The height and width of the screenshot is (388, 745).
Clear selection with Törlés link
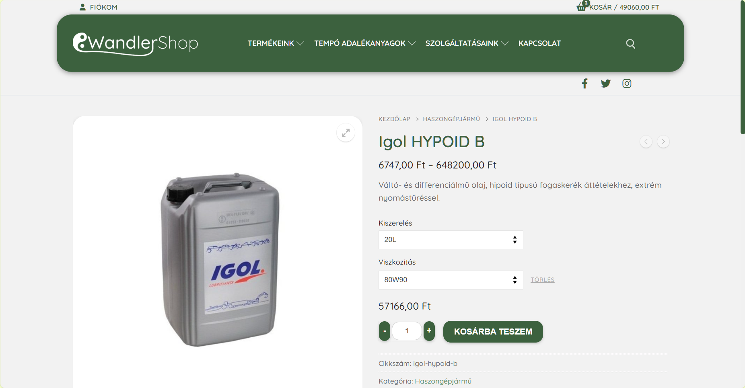point(542,280)
